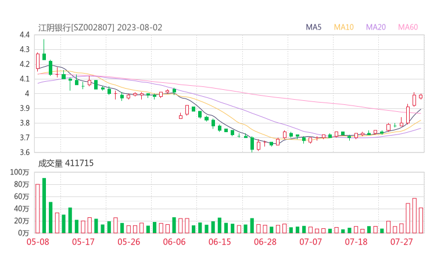
Task: Click the 07-07 date axis label
Action: pos(310,242)
